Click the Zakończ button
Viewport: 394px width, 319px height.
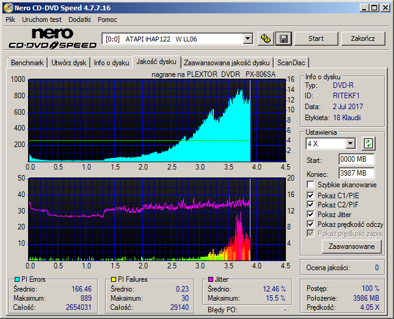point(363,38)
